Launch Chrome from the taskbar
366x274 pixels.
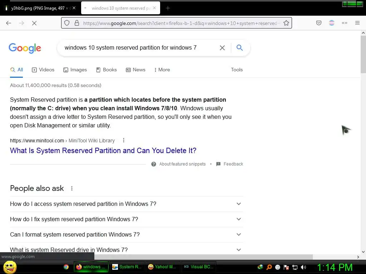[x=66, y=267]
